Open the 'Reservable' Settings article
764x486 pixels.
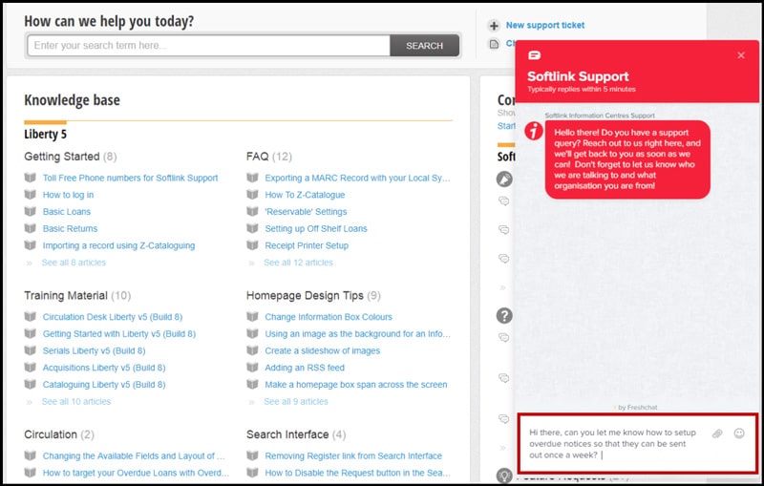pyautogui.click(x=306, y=211)
